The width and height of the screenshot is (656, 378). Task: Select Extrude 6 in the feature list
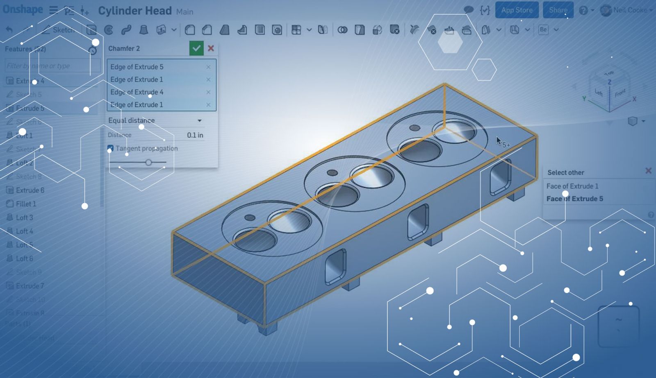point(30,190)
